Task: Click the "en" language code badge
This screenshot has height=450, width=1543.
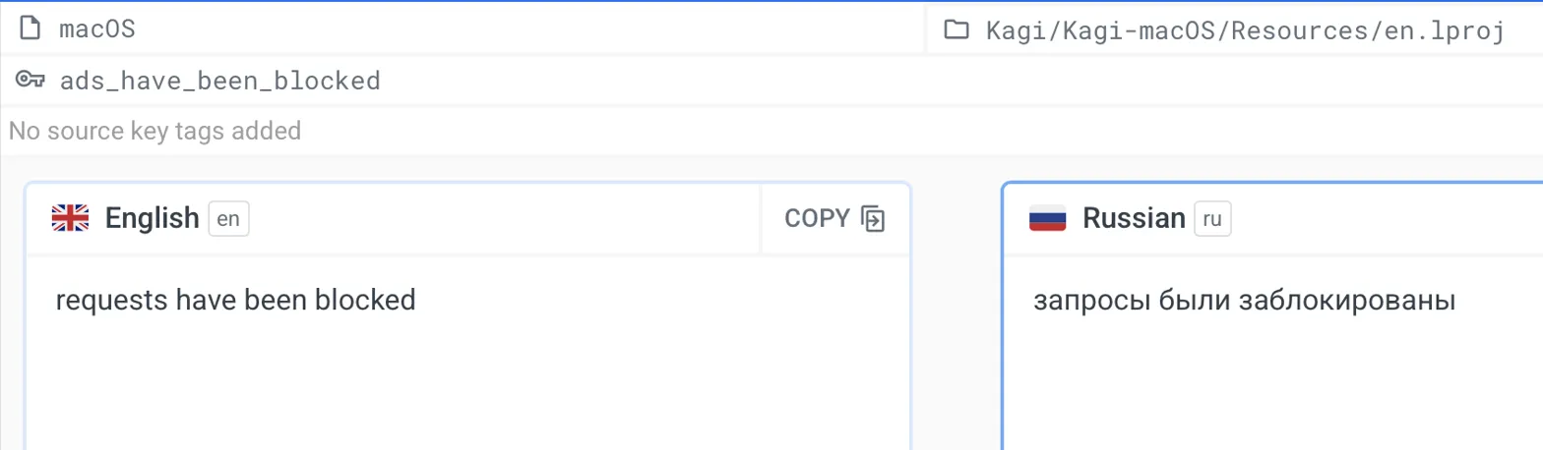Action: click(x=228, y=218)
